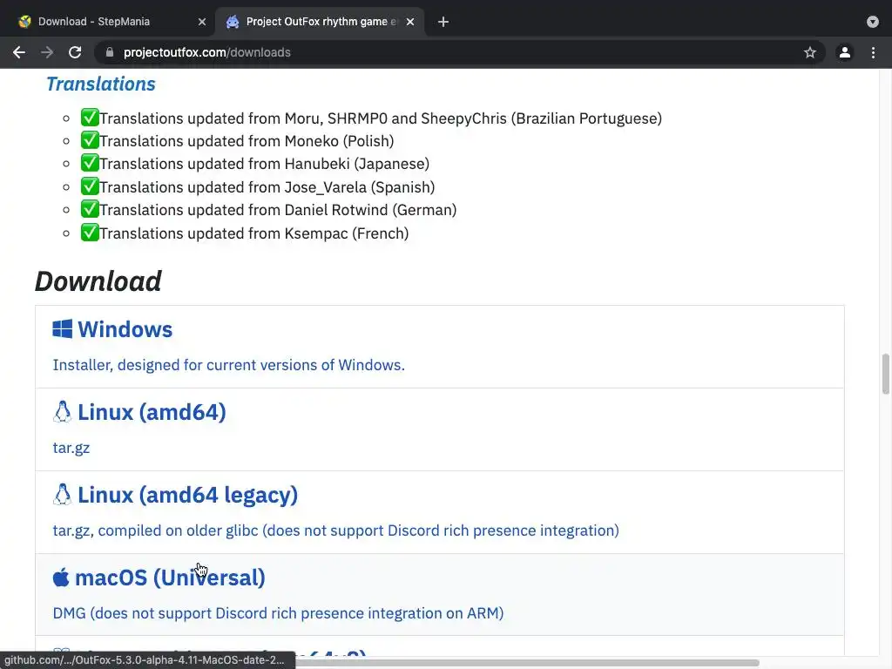Image resolution: width=892 pixels, height=669 pixels.
Task: Click the vertical page scrollbar thumb
Action: pos(885,374)
